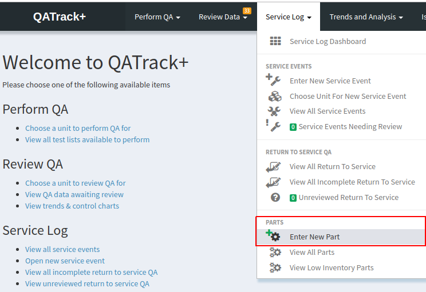Image resolution: width=426 pixels, height=292 pixels.
Task: Open View unreviewed return to service QA
Action: click(87, 283)
